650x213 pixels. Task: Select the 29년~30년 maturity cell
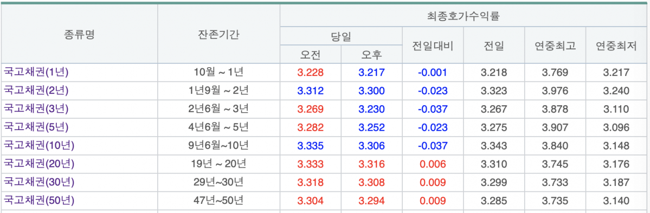click(218, 182)
